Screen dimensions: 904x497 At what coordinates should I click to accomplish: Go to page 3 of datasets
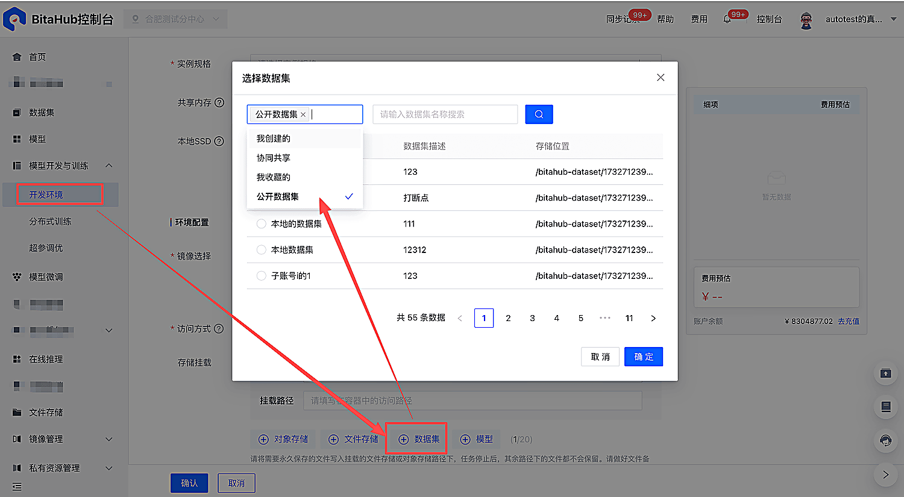(532, 318)
